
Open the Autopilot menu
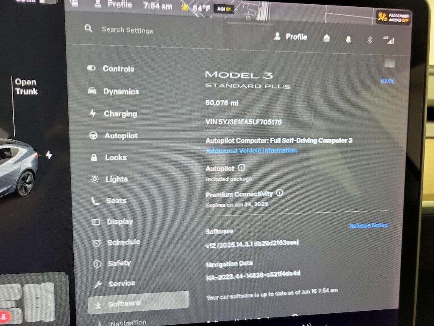114,135
